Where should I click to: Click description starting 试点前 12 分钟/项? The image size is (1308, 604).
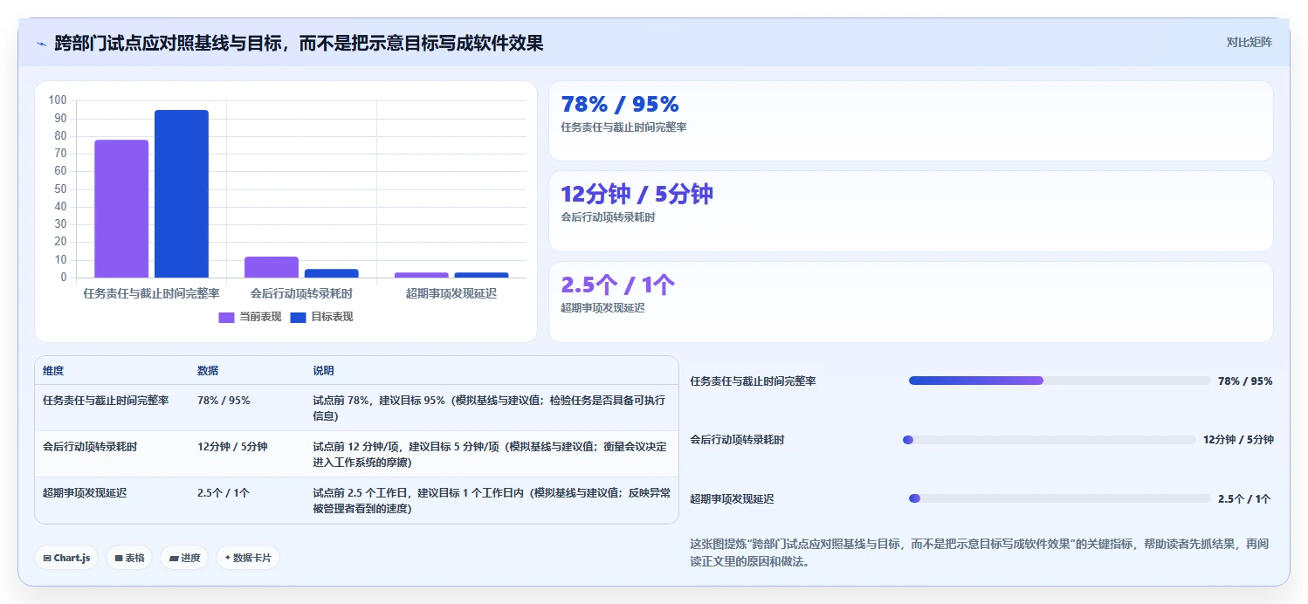tap(490, 455)
